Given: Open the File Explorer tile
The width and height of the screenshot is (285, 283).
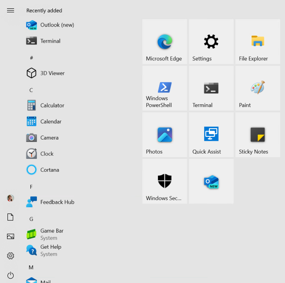Looking at the screenshot, I should tap(257, 41).
